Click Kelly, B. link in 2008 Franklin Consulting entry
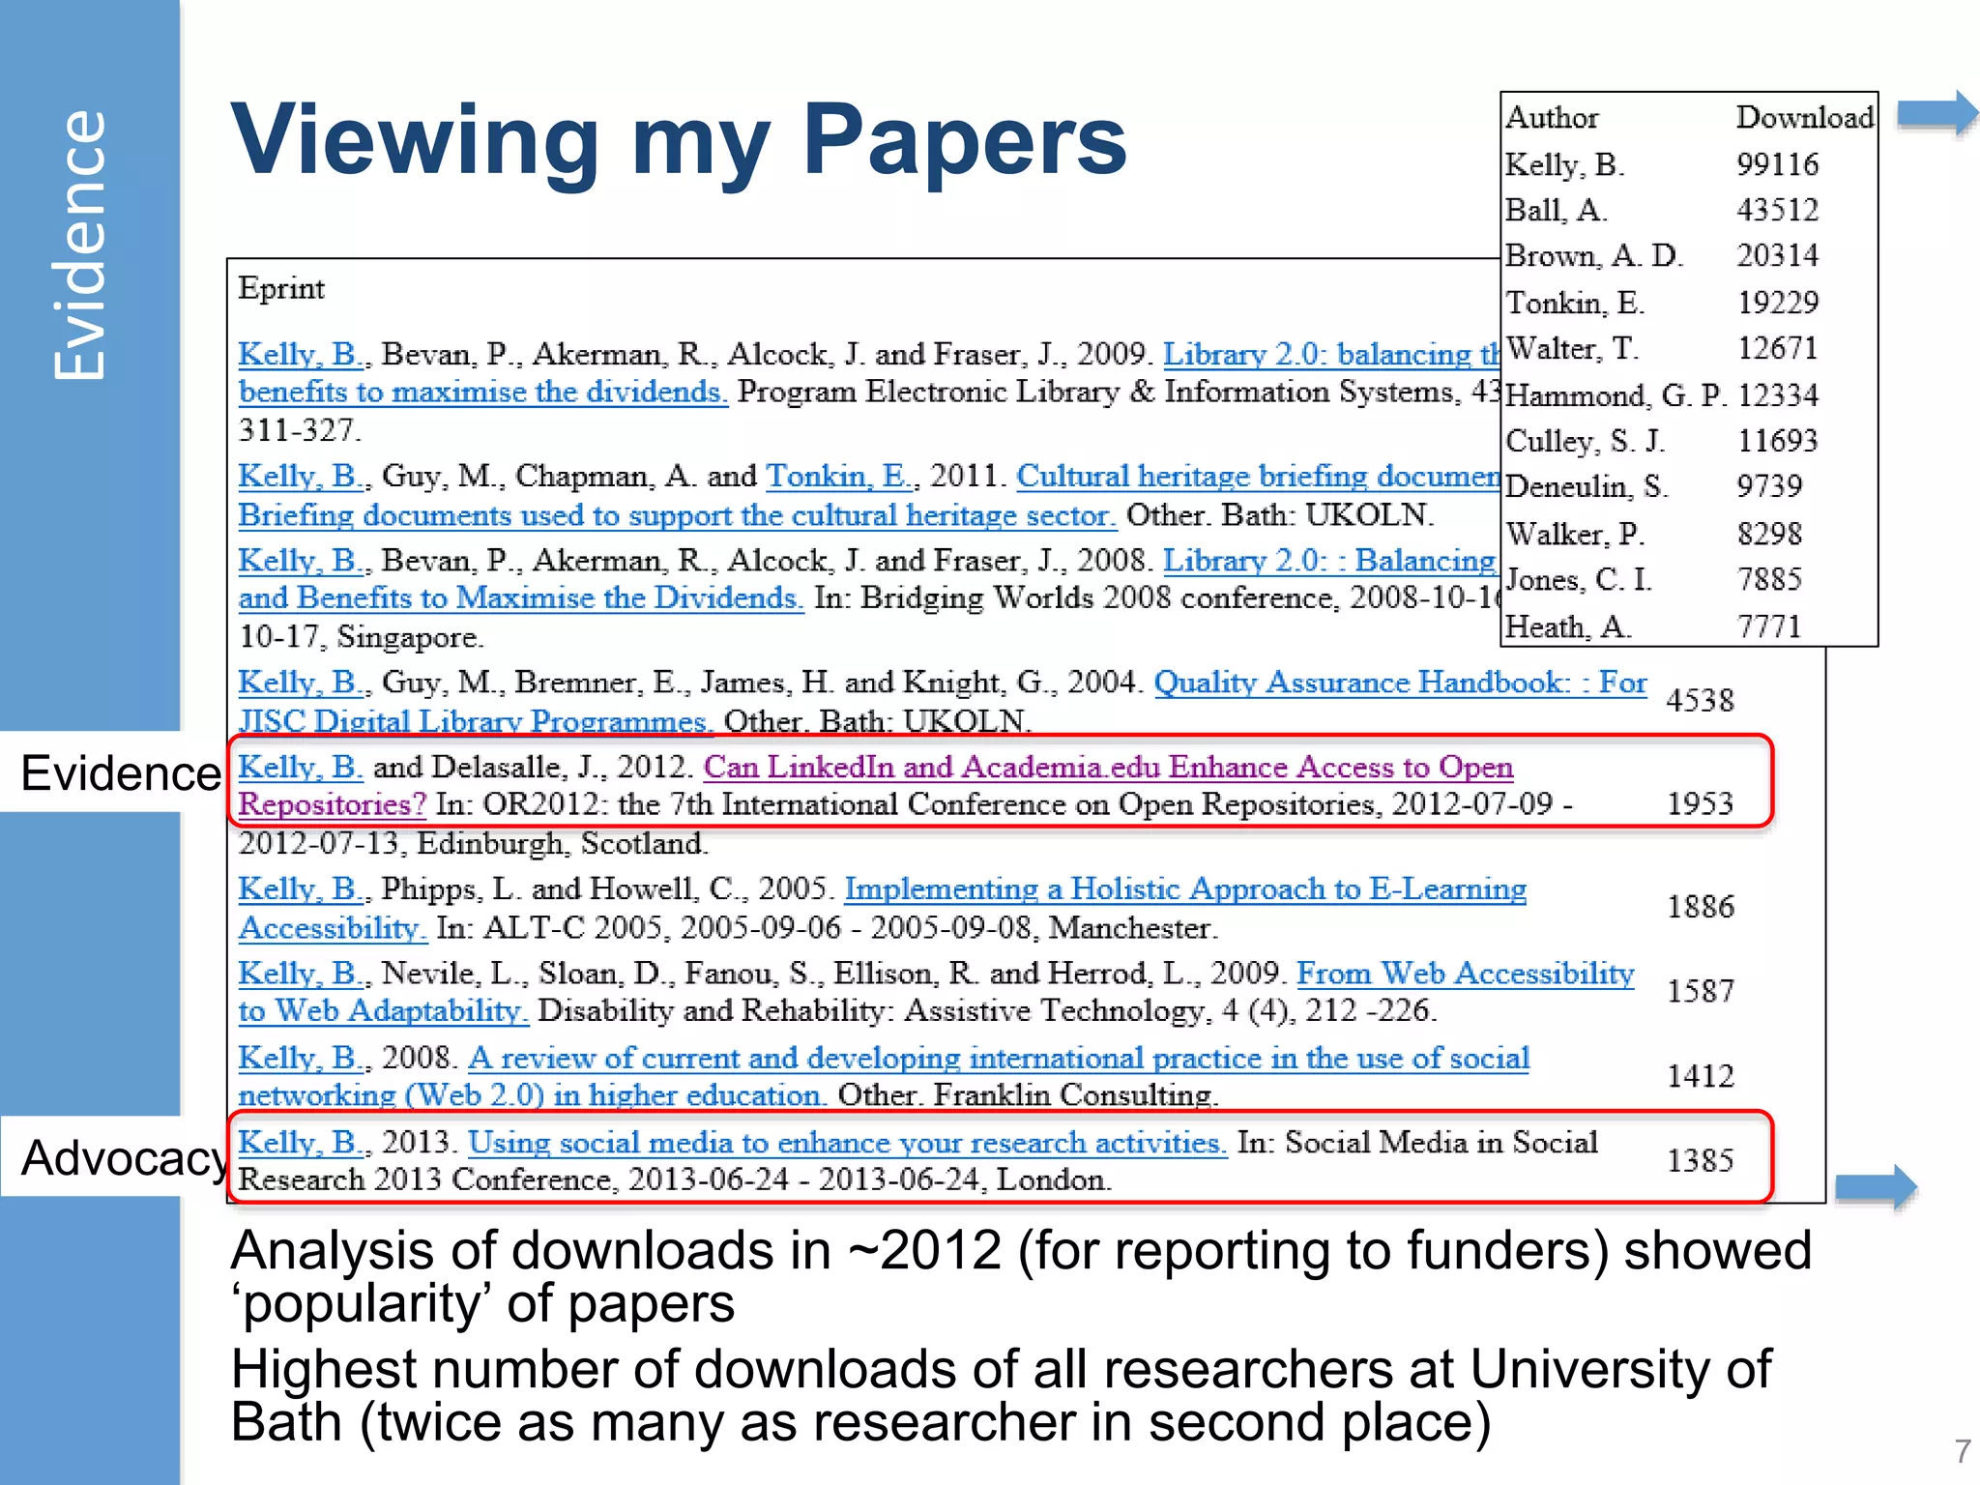1980x1485 pixels. [x=302, y=1058]
